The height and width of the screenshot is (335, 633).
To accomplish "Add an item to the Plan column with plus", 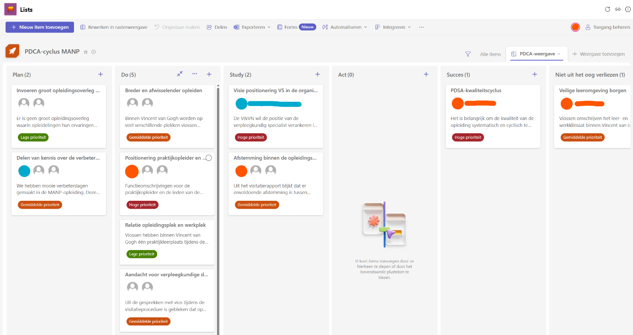I will click(x=100, y=74).
